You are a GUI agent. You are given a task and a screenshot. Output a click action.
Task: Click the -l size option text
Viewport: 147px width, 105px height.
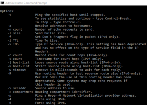(x=14, y=33)
